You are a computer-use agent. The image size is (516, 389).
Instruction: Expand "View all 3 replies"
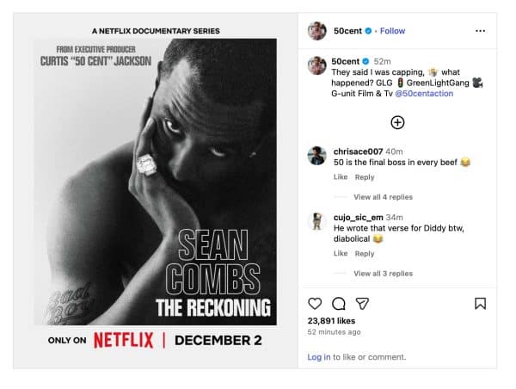(x=383, y=274)
